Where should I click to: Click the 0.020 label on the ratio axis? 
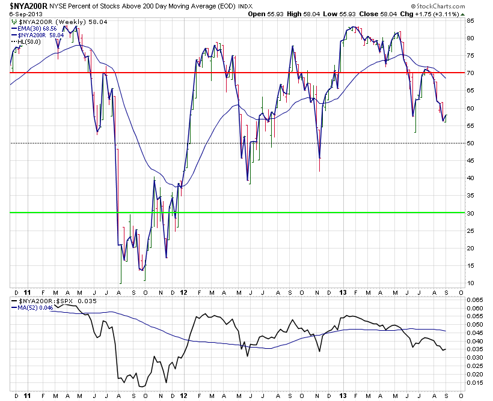click(x=474, y=375)
